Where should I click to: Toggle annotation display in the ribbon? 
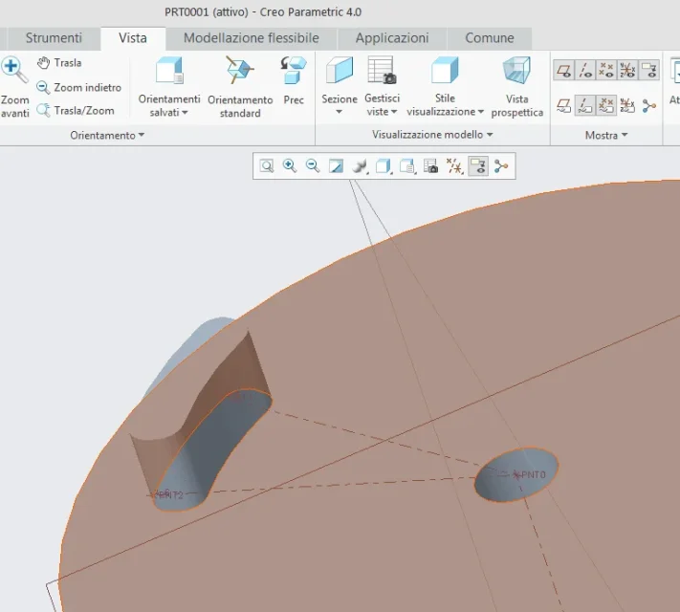(649, 70)
